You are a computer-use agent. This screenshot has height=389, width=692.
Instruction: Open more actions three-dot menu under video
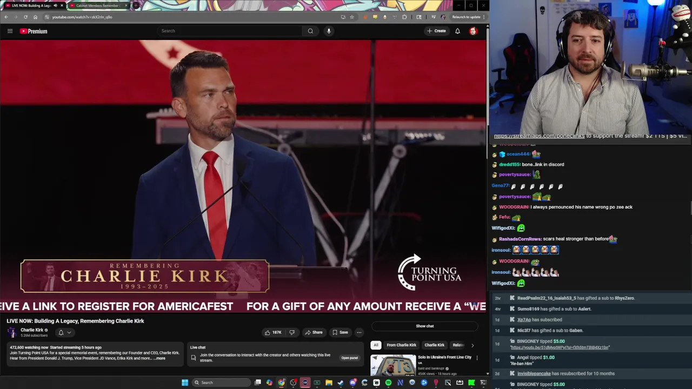pyautogui.click(x=359, y=332)
